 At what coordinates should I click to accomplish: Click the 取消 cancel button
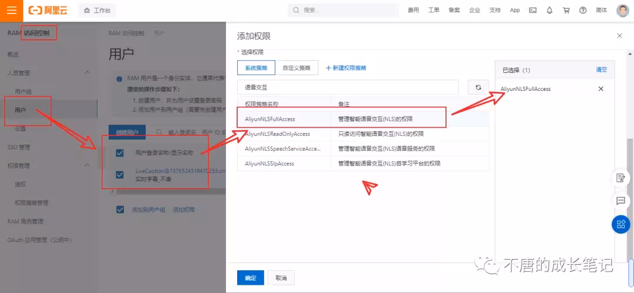(281, 278)
